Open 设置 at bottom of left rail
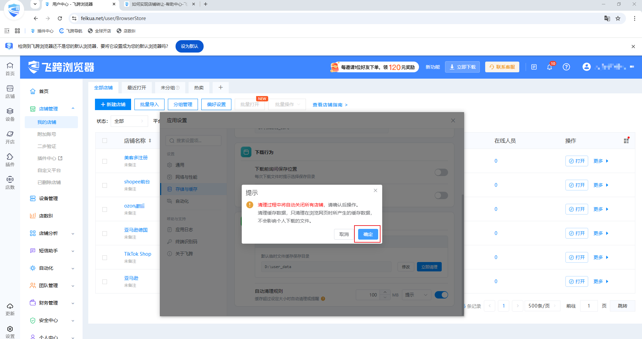The image size is (642, 339). click(10, 332)
